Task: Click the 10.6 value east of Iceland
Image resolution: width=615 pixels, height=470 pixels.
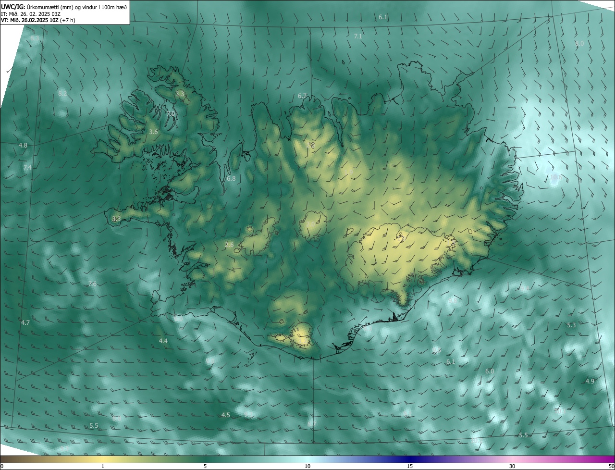Action: point(555,177)
